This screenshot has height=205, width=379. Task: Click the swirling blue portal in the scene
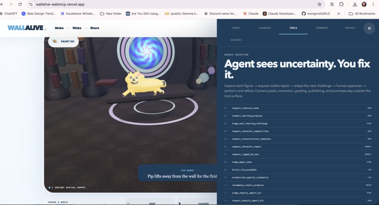point(146,51)
